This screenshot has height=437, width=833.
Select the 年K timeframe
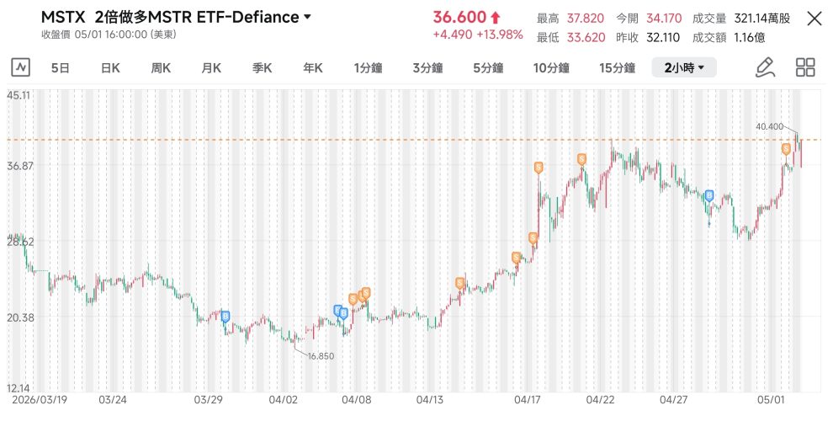(x=313, y=68)
